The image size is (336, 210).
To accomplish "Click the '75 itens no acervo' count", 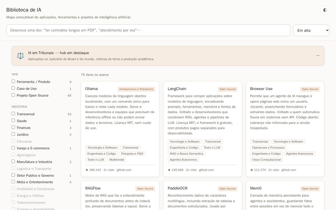I will point(95,75).
